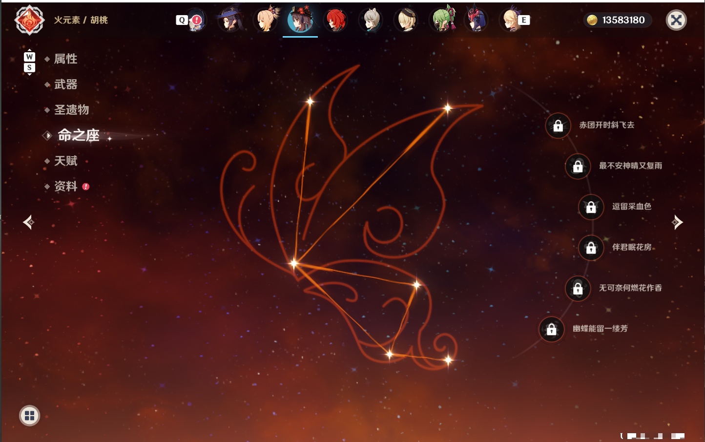Open the locked constellation 最不安神晴又复雨
This screenshot has width=705, height=442.
(x=578, y=166)
